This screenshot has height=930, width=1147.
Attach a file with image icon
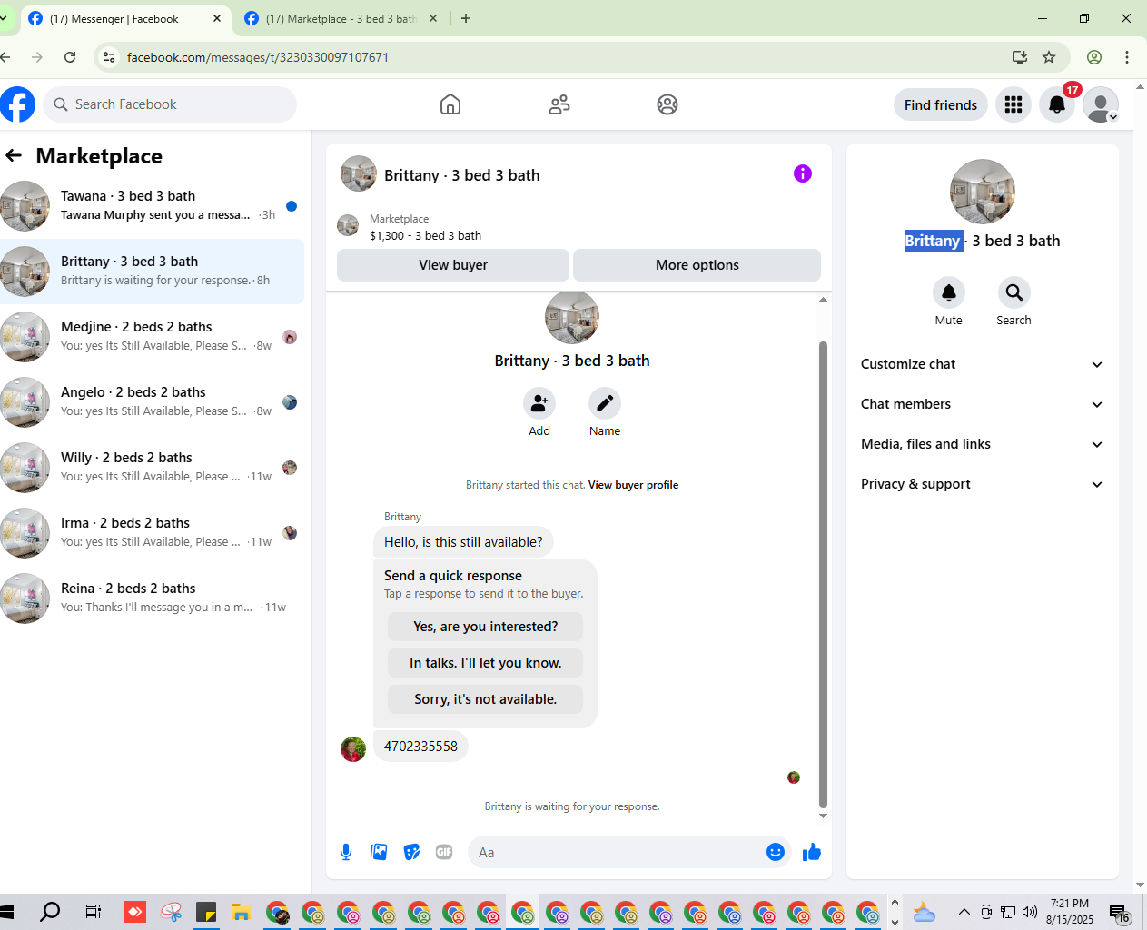tap(379, 852)
